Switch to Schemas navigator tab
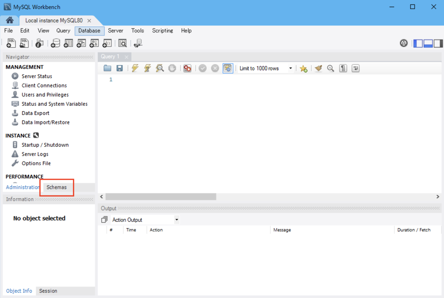Viewport: 444px width, 298px height. coord(57,187)
